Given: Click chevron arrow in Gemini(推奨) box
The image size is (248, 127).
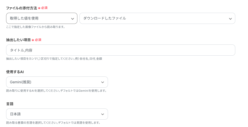Looking at the screenshot, I should click(x=103, y=82).
